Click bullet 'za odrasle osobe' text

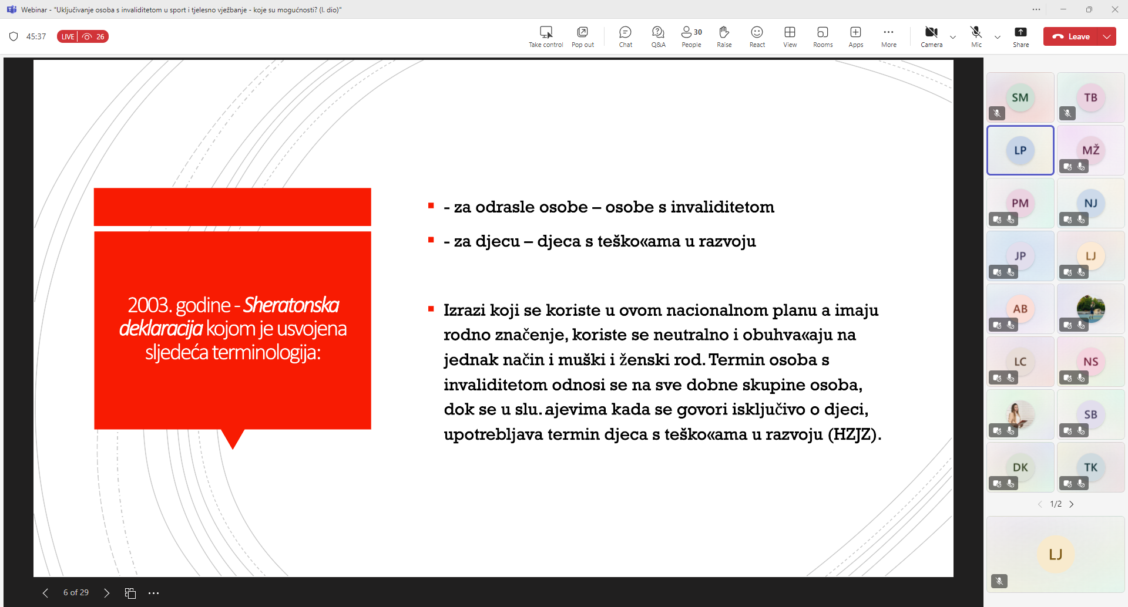[609, 207]
